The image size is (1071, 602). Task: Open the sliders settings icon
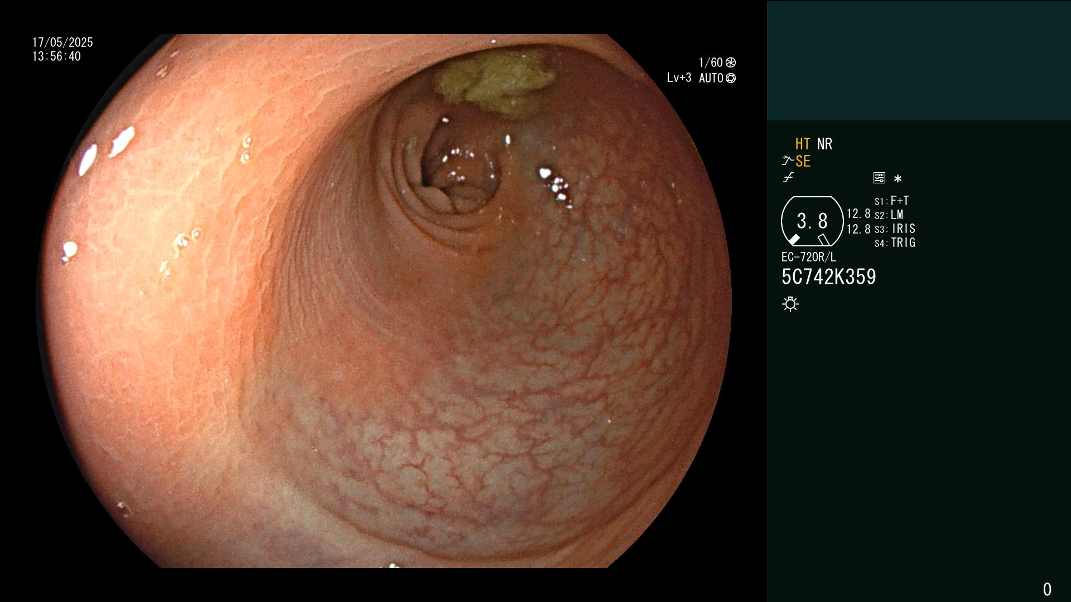pyautogui.click(x=879, y=178)
